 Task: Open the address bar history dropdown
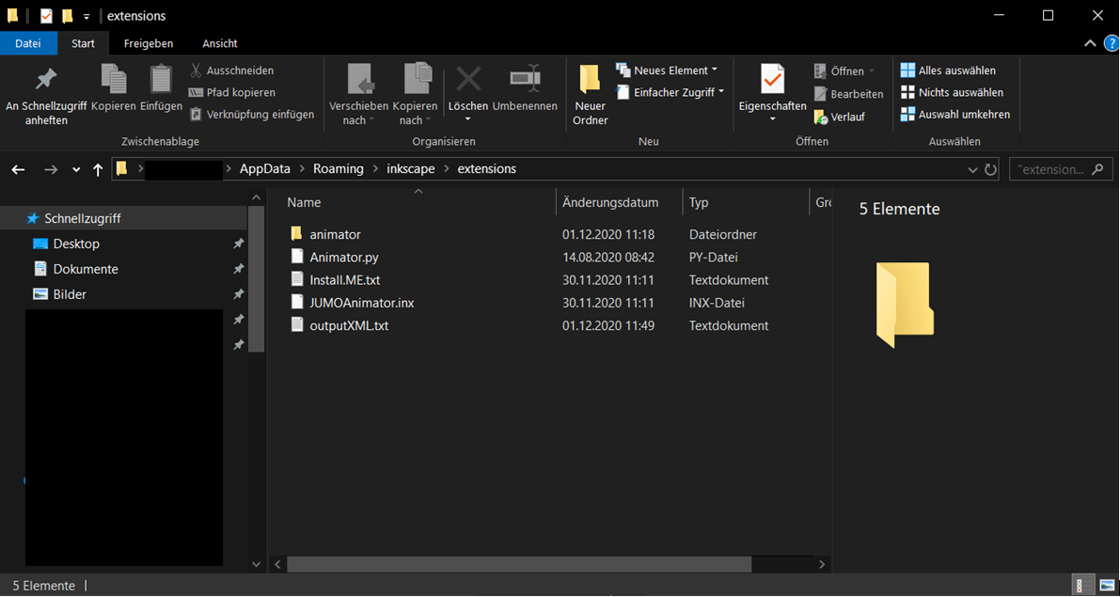tap(972, 170)
